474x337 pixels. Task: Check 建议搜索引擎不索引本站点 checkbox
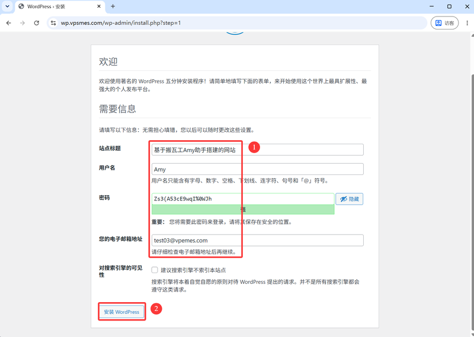[155, 270]
